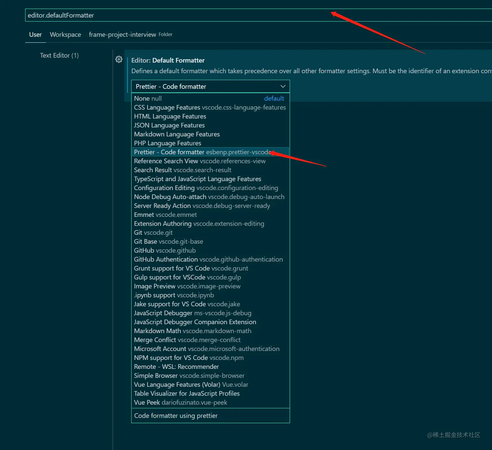Open the frame-project-interview Folder tab
The width and height of the screenshot is (492, 450).
pyautogui.click(x=131, y=34)
